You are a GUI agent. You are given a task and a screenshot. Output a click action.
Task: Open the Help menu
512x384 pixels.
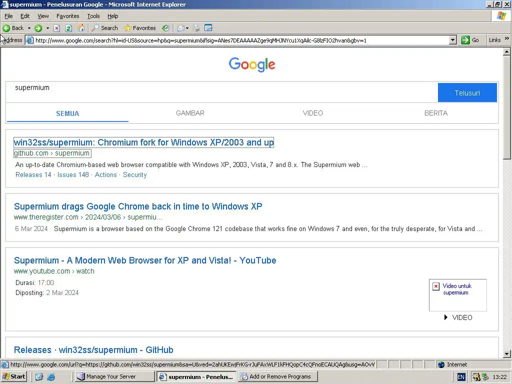click(x=112, y=16)
